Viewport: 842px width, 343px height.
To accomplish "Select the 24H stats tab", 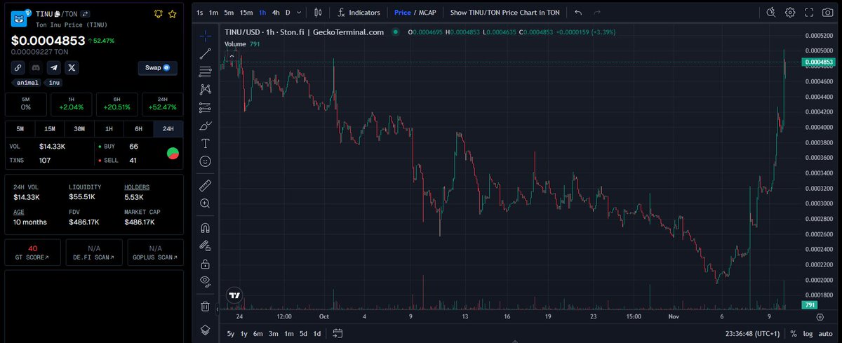I will pyautogui.click(x=168, y=129).
